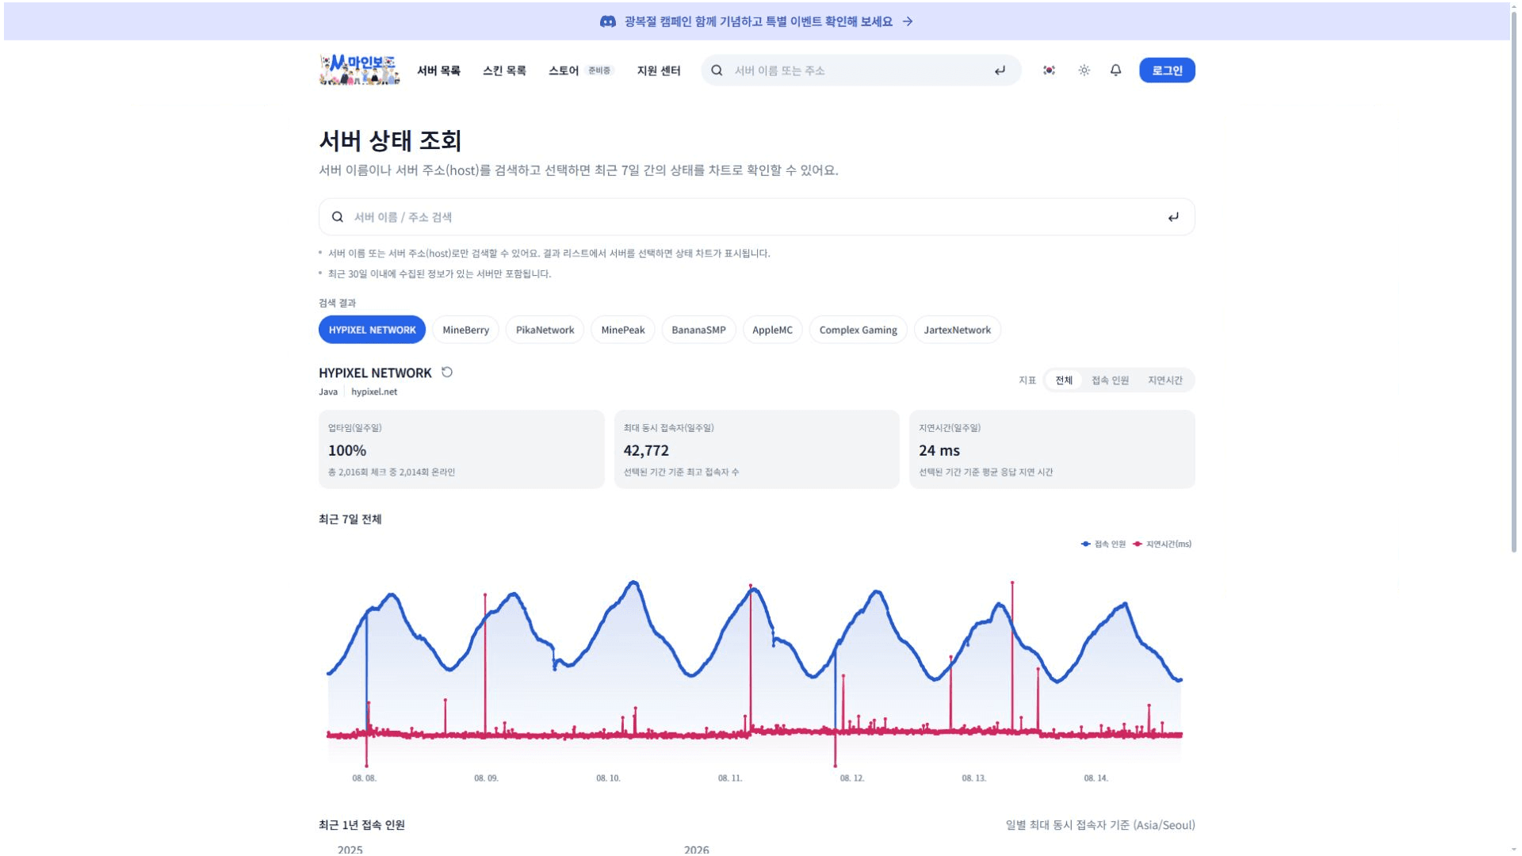The height and width of the screenshot is (856, 1522).
Task: Click the magnifier icon in the main search
Action: pyautogui.click(x=338, y=217)
